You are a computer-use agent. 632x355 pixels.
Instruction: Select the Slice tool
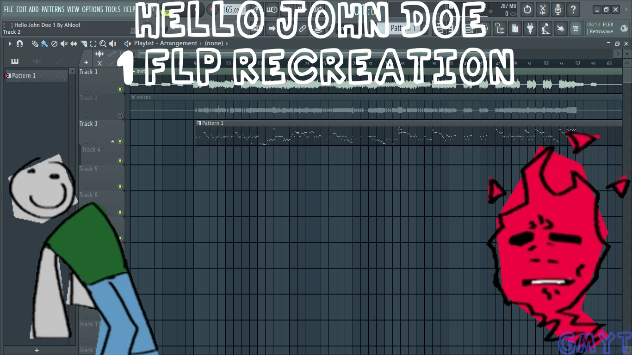(84, 43)
